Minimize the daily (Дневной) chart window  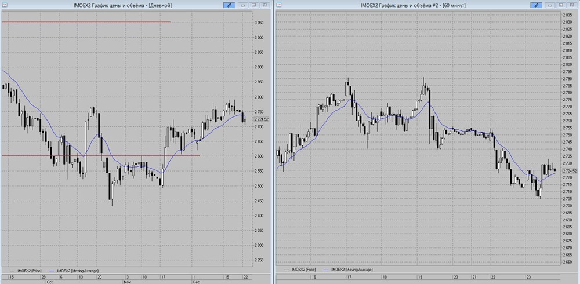pyautogui.click(x=242, y=5)
